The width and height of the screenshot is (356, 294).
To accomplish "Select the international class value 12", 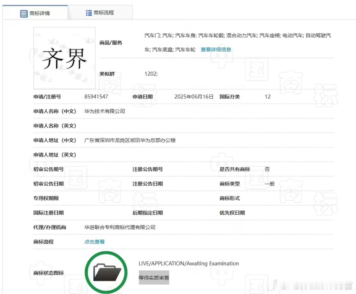I will (267, 97).
